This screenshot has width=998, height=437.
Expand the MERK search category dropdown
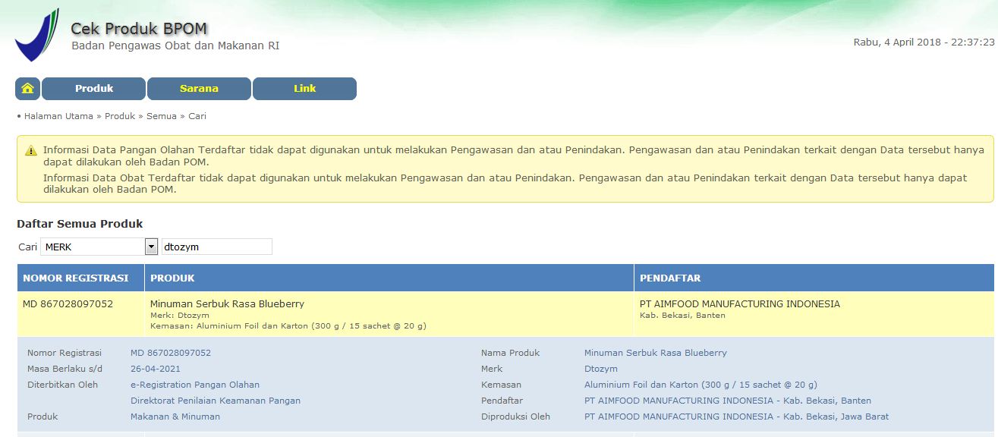[x=151, y=247]
